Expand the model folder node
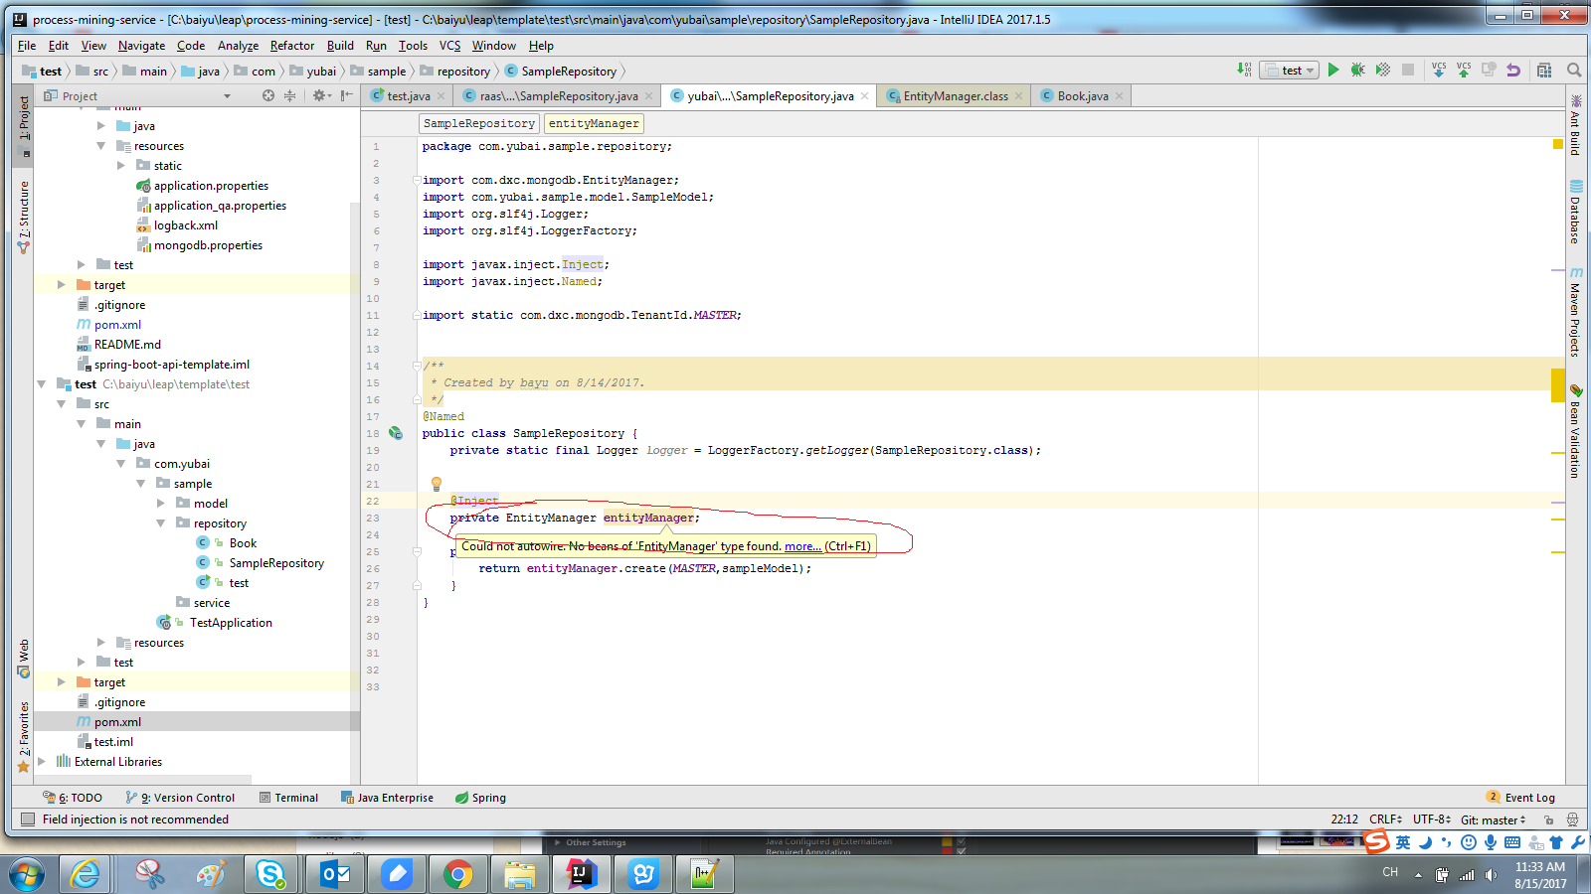Image resolution: width=1591 pixels, height=894 pixels. point(160,504)
